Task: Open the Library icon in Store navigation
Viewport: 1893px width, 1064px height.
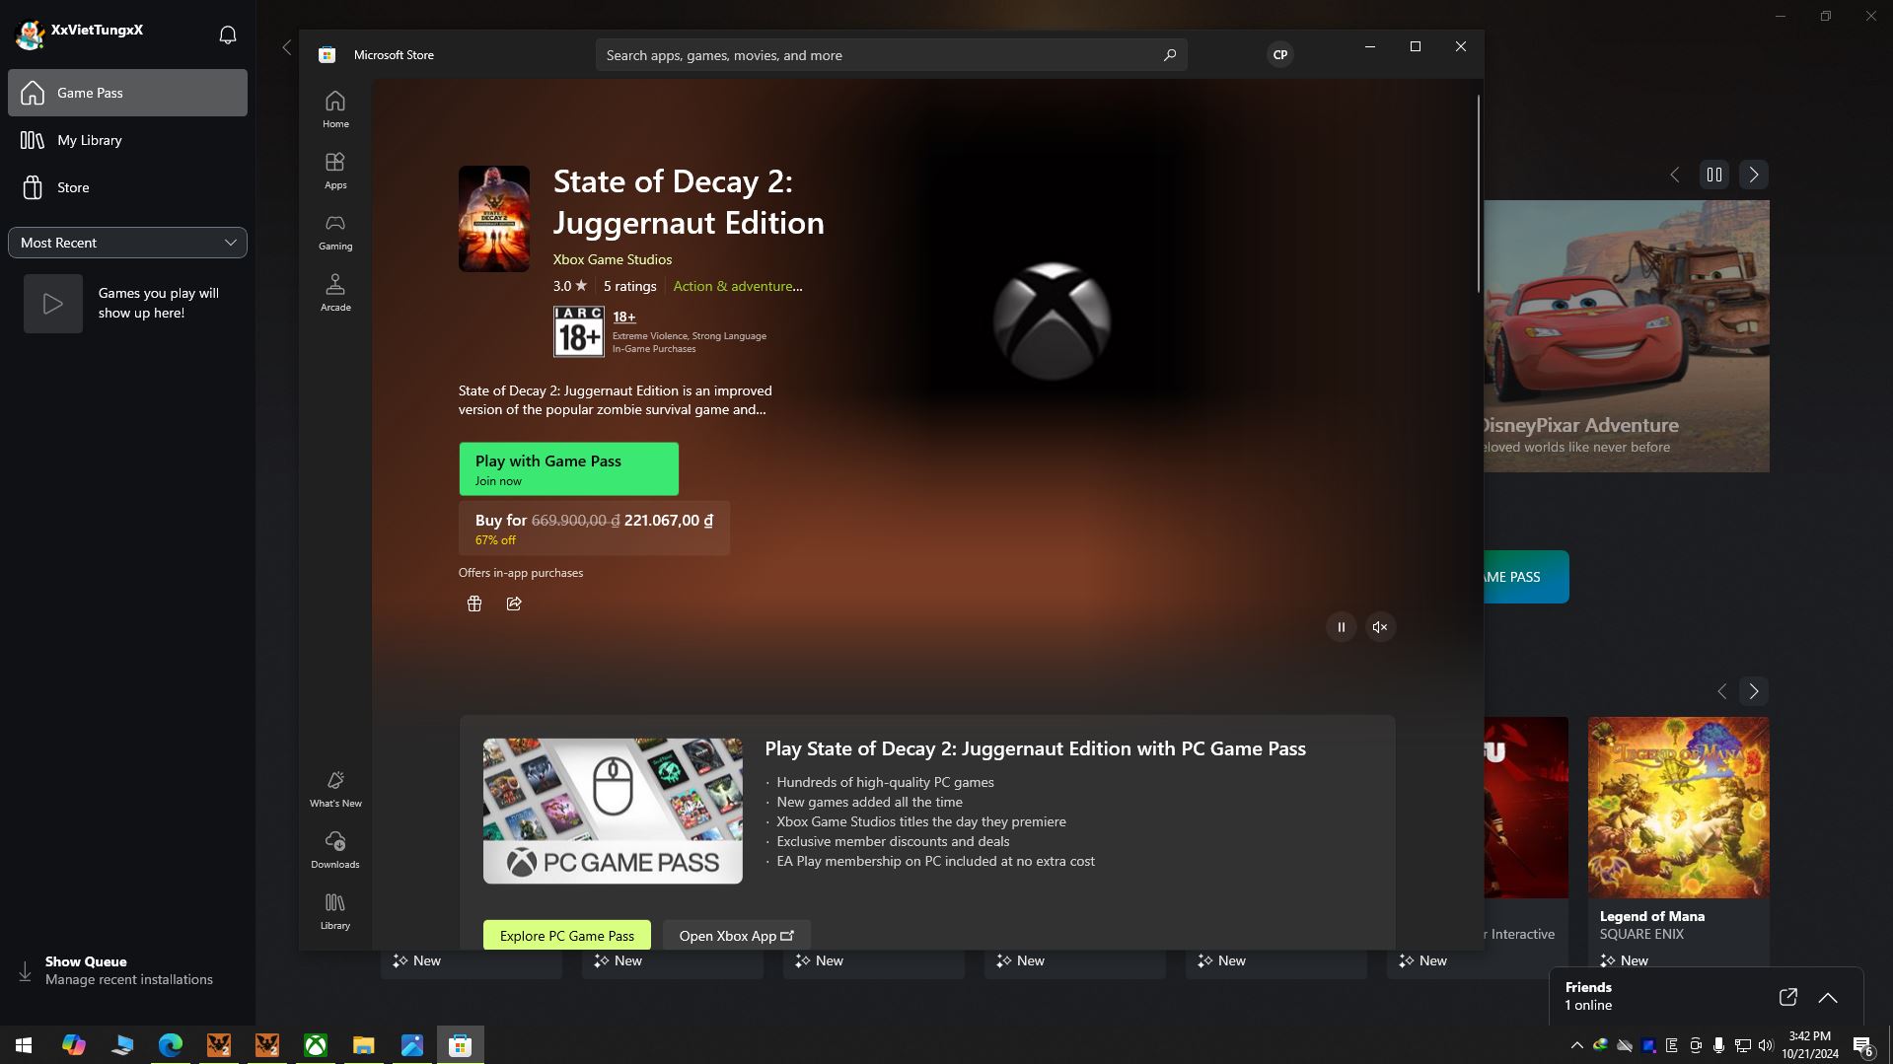Action: pos(335,909)
